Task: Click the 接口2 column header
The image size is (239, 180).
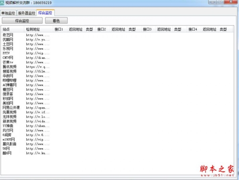Action: 103,29
